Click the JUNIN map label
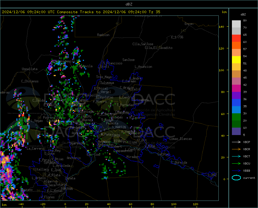Viewport: 258px width, 208px height. point(116,136)
